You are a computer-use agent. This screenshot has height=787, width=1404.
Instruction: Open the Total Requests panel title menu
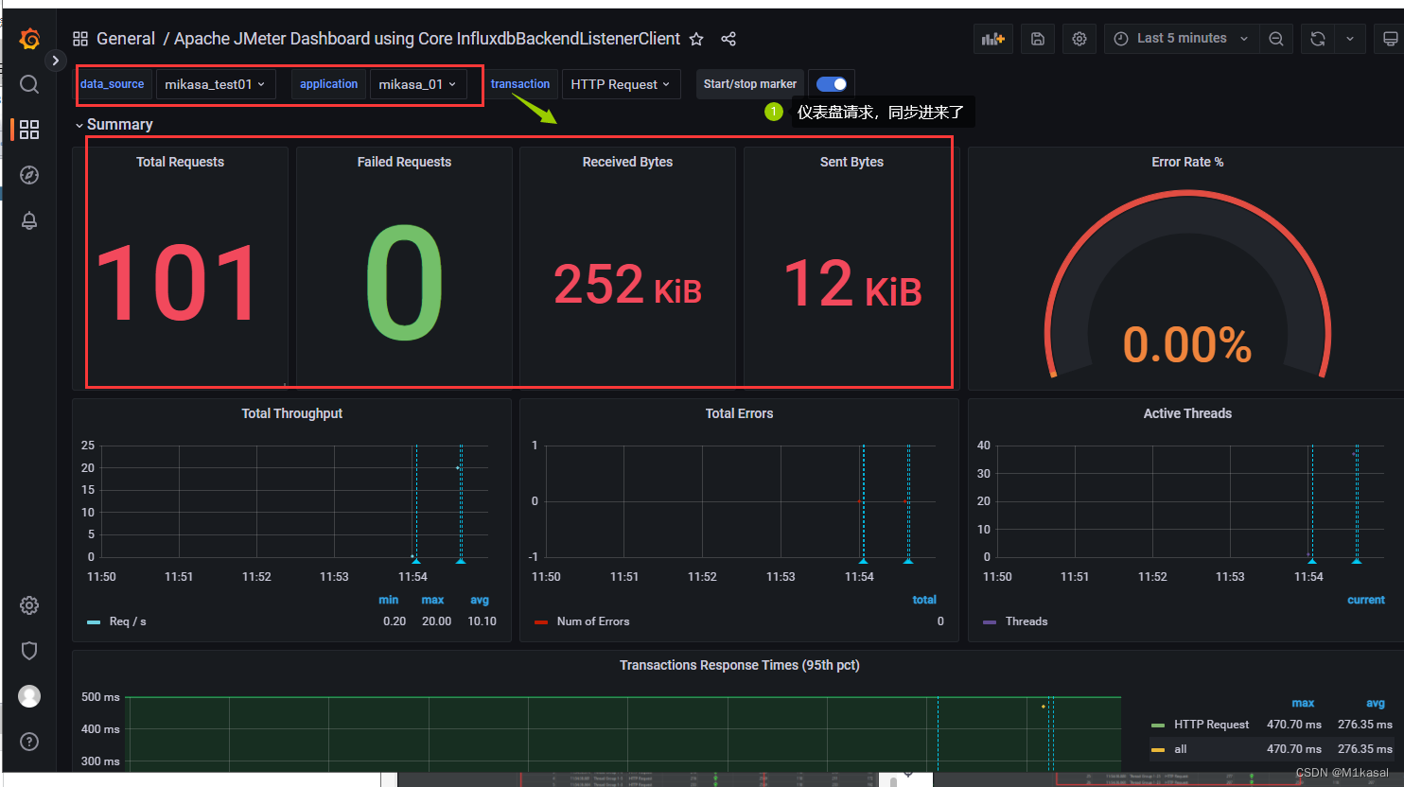tap(180, 162)
